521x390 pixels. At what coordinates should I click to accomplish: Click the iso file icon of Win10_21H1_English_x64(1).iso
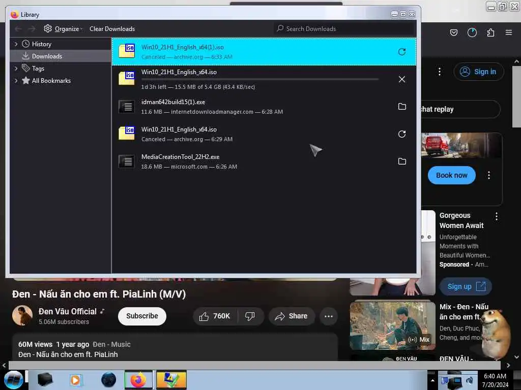click(127, 51)
